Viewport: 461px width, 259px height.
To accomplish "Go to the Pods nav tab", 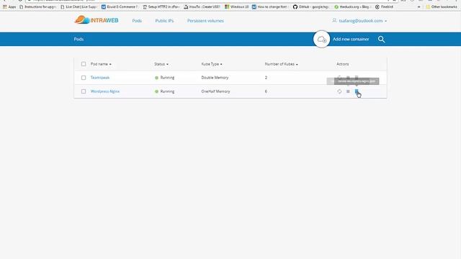I will pos(137,21).
